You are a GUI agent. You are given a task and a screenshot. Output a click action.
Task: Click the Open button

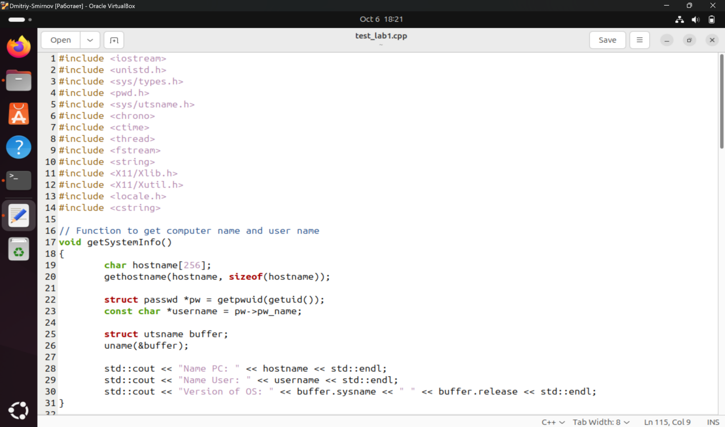click(x=61, y=40)
